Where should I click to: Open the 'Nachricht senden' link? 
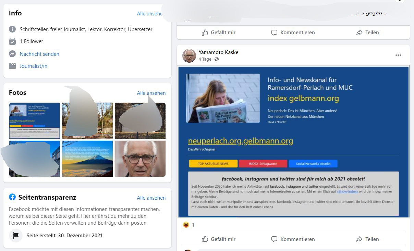[x=39, y=54]
